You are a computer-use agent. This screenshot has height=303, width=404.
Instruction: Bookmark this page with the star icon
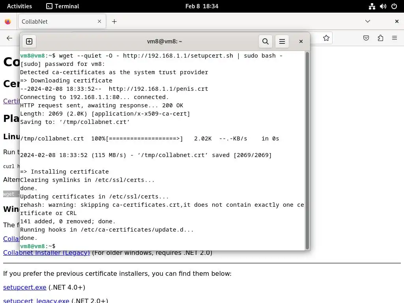(x=326, y=38)
